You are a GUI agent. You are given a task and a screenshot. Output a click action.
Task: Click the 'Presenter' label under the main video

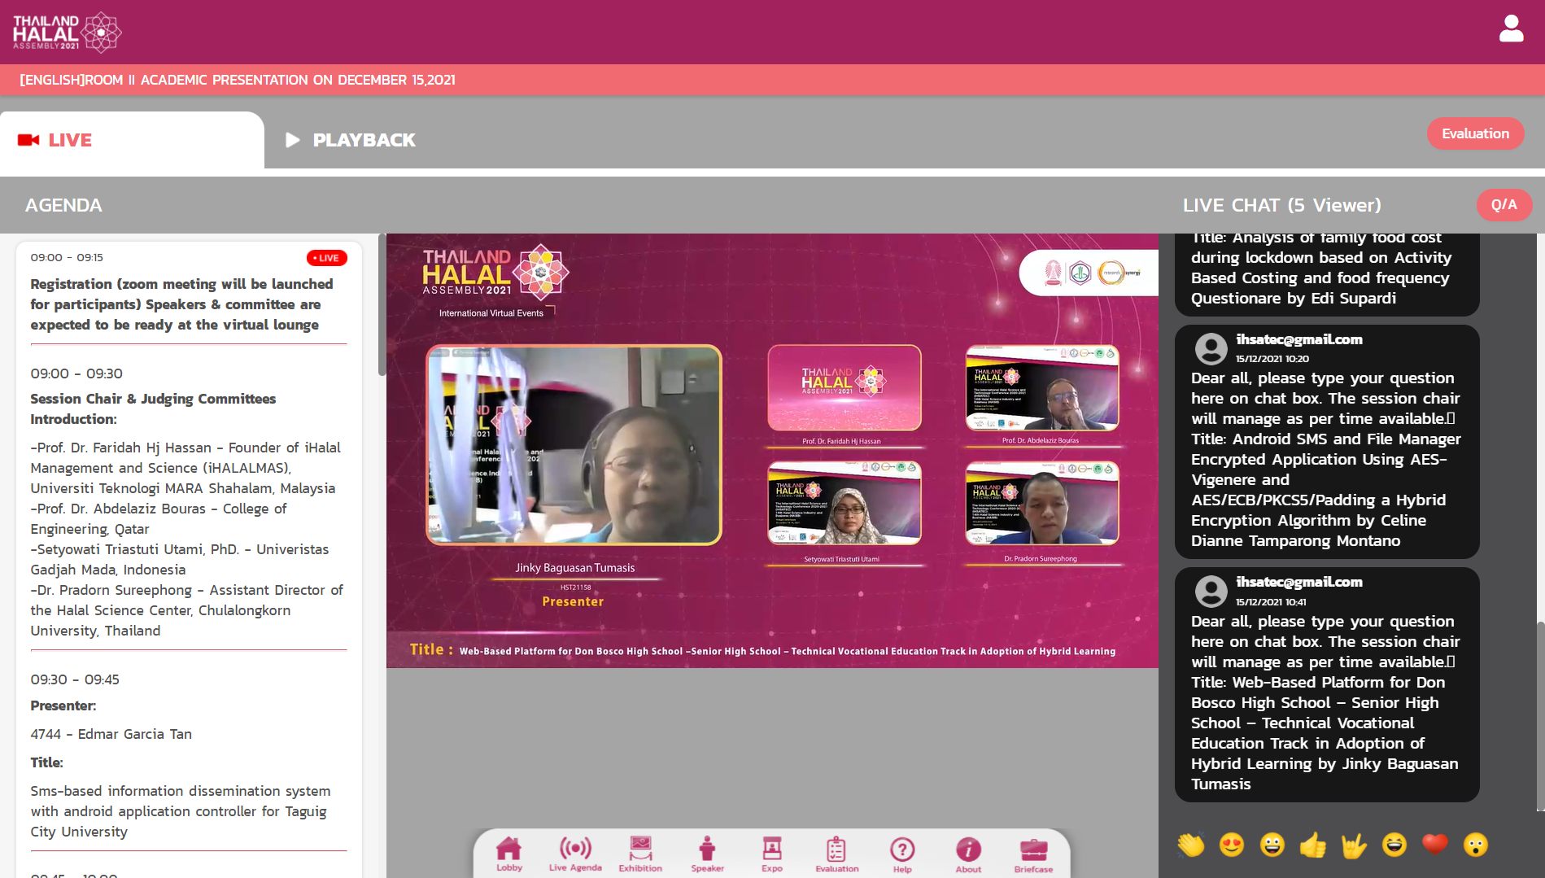(x=573, y=601)
